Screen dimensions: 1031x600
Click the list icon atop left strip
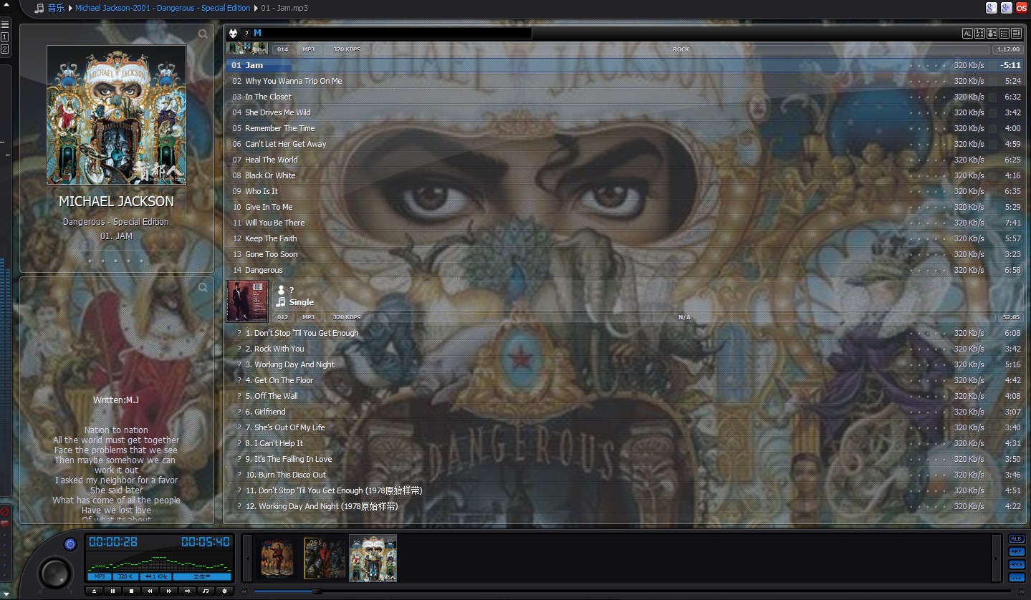[5, 24]
